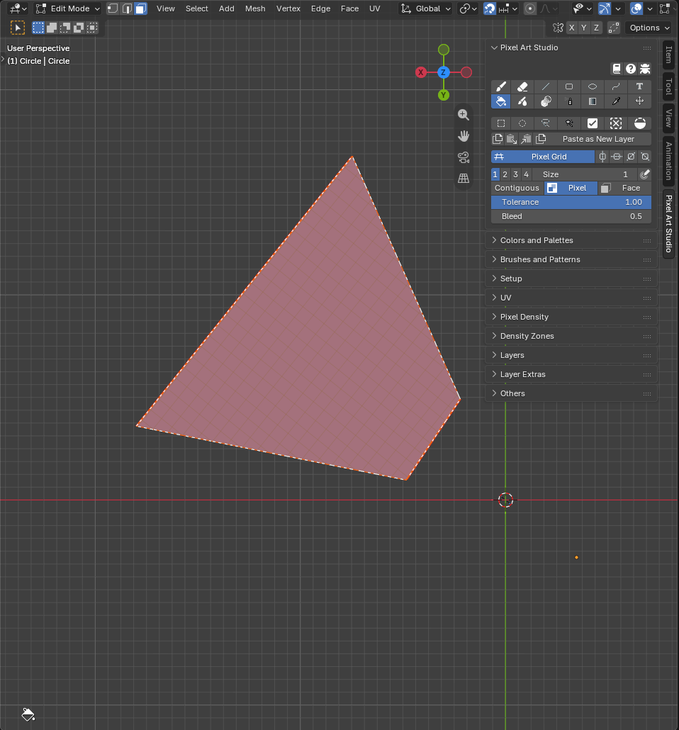
Task: Select the paint brush tool
Action: click(x=500, y=86)
